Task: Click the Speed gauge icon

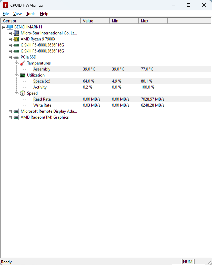Action: pyautogui.click(x=23, y=93)
